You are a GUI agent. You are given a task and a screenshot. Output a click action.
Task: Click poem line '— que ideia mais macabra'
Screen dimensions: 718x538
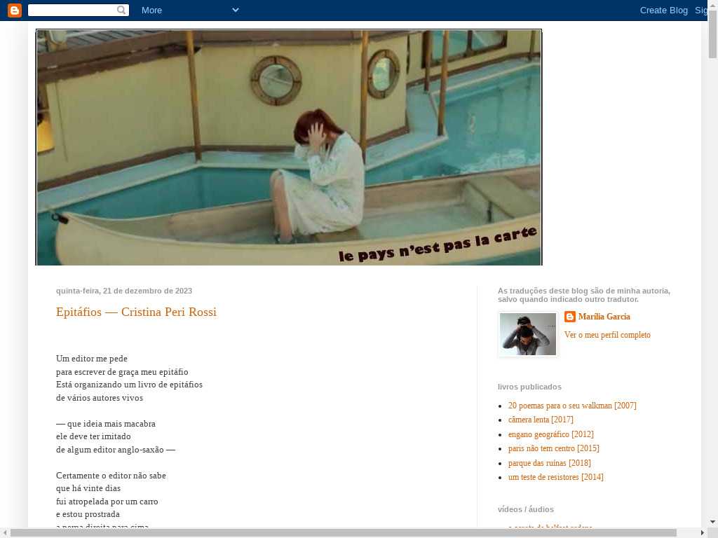point(106,424)
